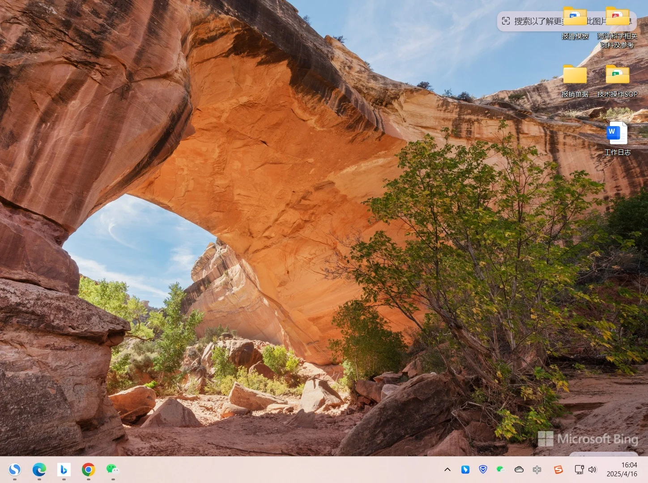Open Google Chrome from the taskbar
The width and height of the screenshot is (648, 483).
pos(89,469)
